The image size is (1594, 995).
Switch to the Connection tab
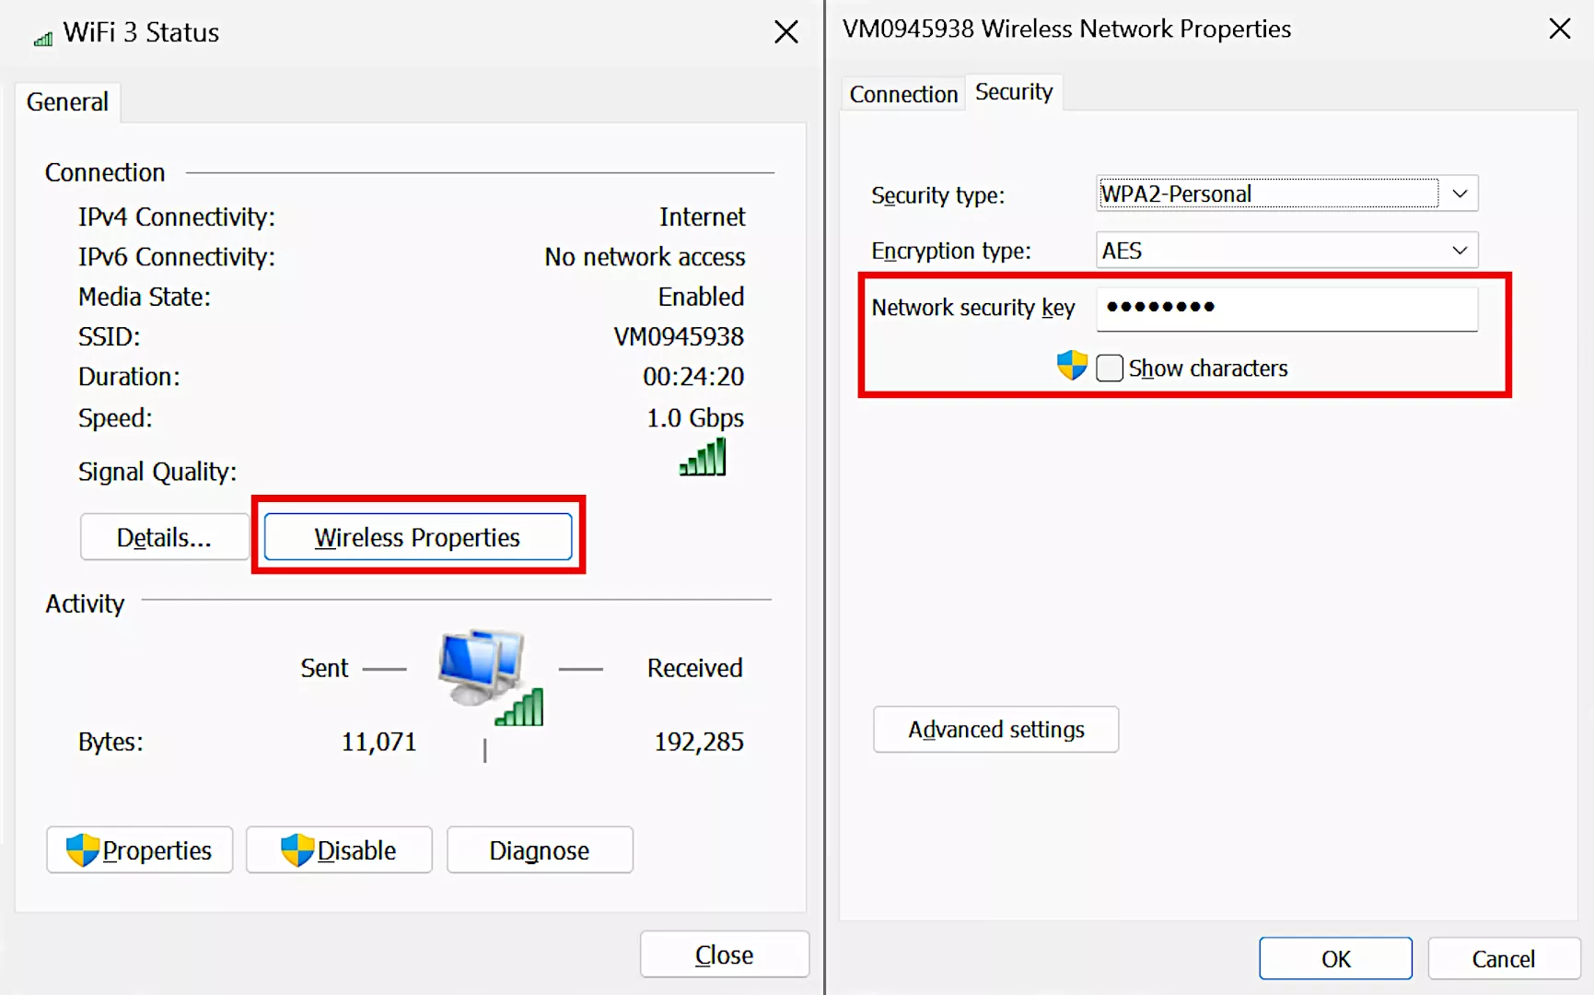[902, 94]
